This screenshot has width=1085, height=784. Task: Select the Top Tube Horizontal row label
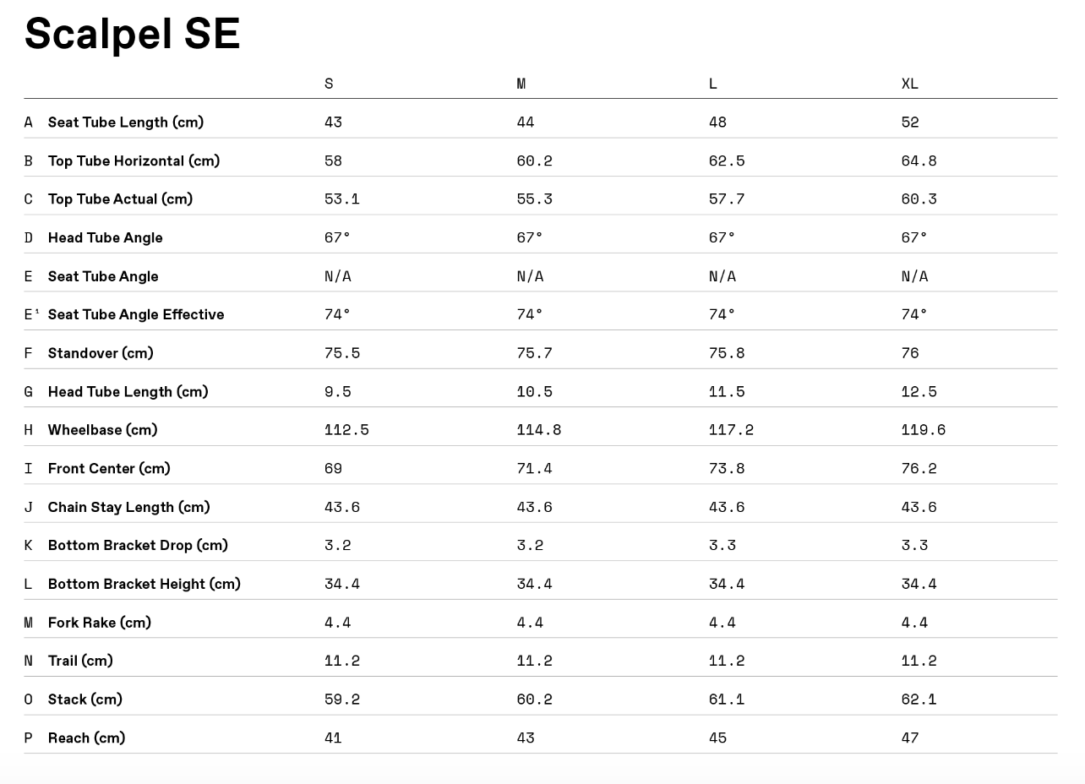click(x=134, y=161)
